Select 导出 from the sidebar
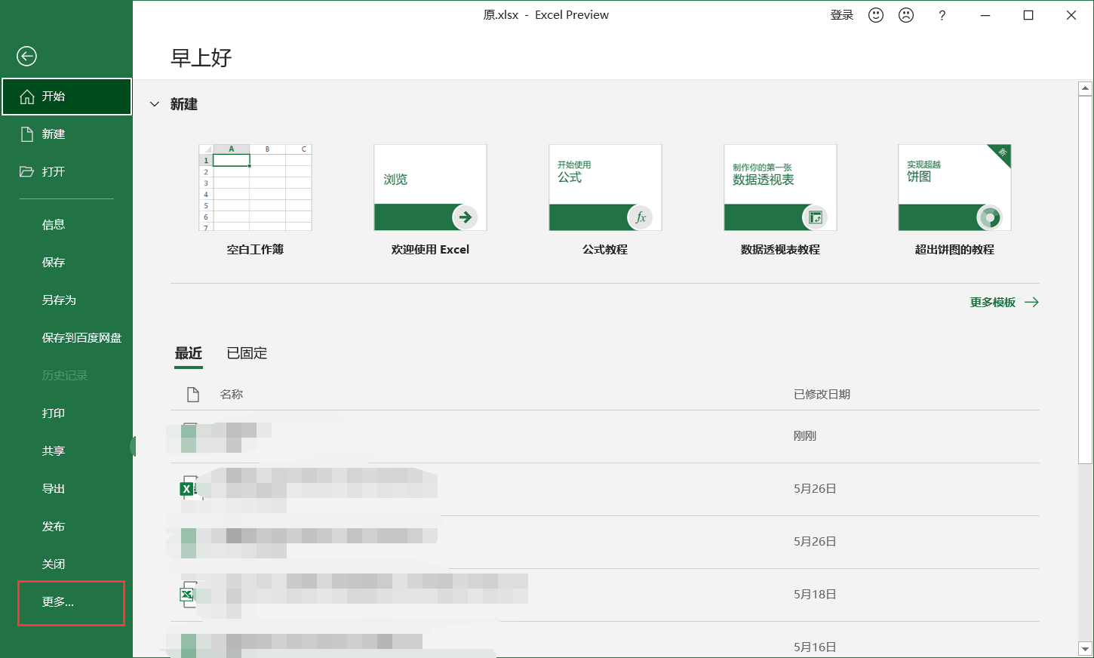 (x=54, y=488)
